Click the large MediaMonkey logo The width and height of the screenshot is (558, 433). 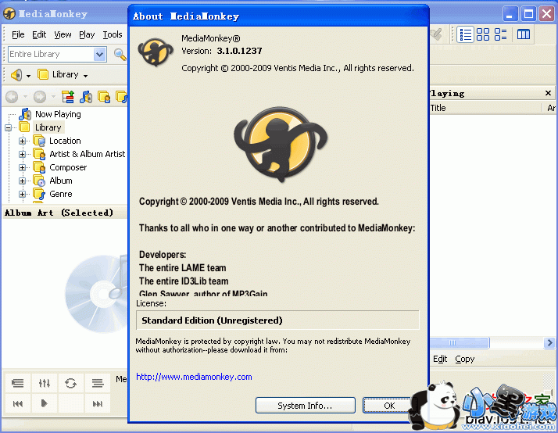pyautogui.click(x=281, y=144)
